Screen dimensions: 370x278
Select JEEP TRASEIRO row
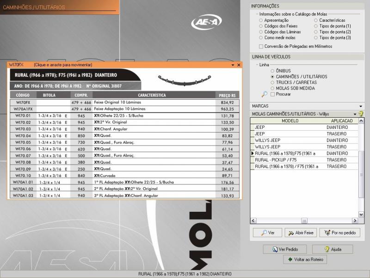(x=304, y=134)
